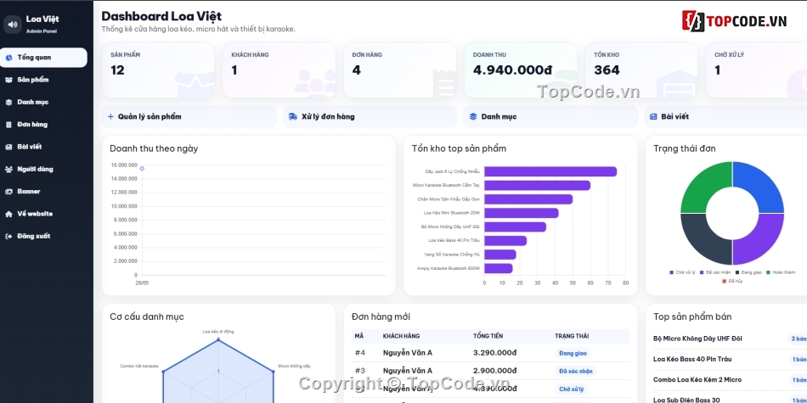Click the revenue data point on 28/05
Viewport: 807px width, 403px height.
point(142,169)
